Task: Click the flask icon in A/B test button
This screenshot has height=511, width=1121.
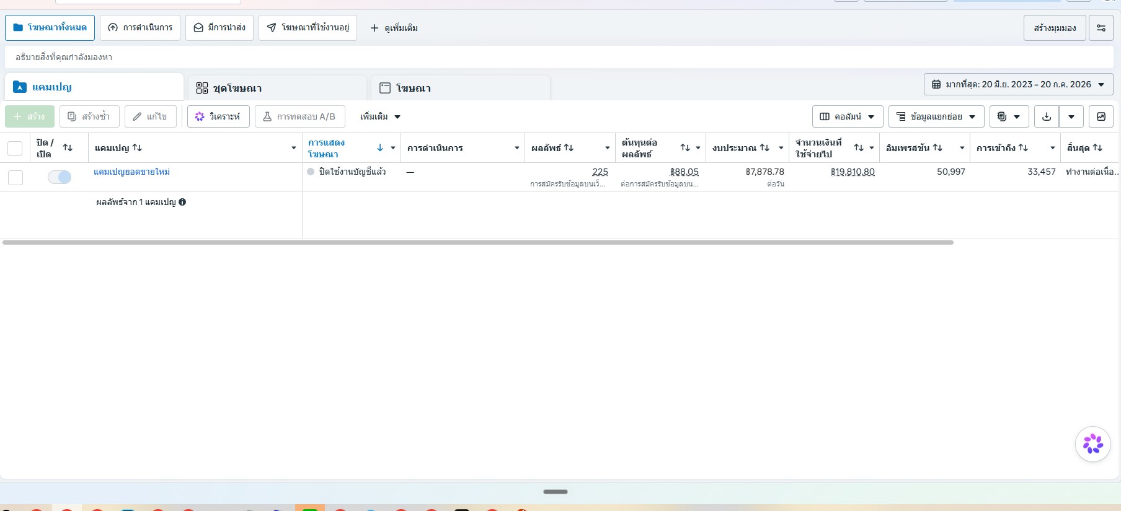Action: [x=267, y=116]
